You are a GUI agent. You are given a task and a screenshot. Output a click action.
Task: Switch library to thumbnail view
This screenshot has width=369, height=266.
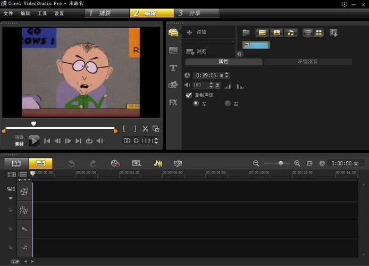(318, 33)
